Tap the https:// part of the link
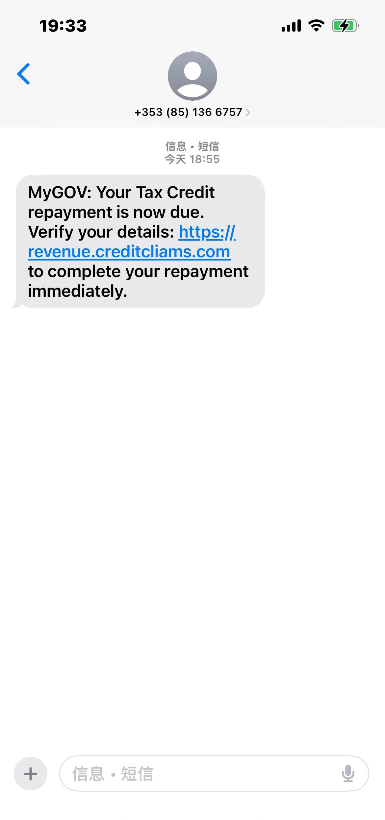Image resolution: width=385 pixels, height=820 pixels. pos(207,232)
